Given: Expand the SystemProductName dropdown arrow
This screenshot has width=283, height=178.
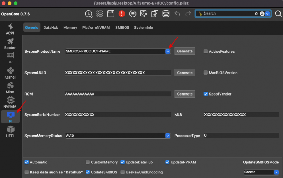Looking at the screenshot, I should pos(168,51).
